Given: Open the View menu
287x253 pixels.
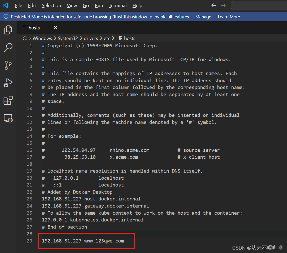Looking at the screenshot, I should pyautogui.click(x=72, y=6).
